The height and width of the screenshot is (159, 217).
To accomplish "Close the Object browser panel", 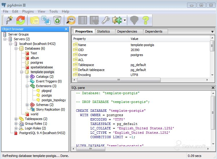I will tap(66, 29).
